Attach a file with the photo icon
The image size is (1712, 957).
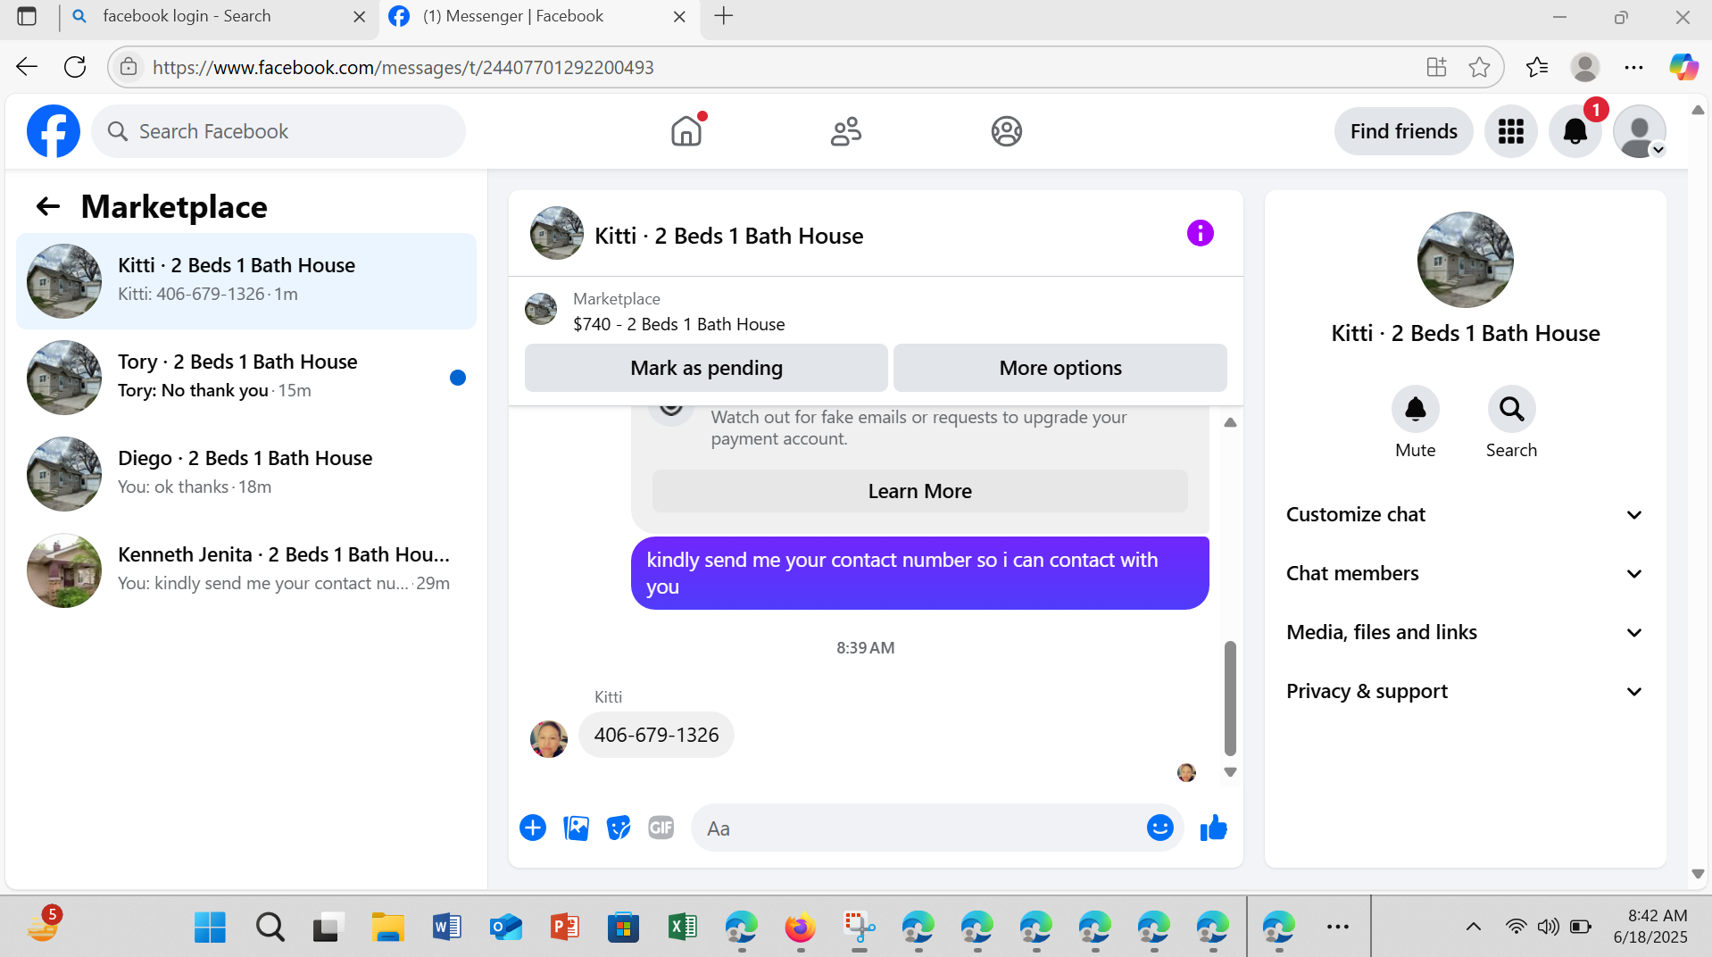click(576, 828)
